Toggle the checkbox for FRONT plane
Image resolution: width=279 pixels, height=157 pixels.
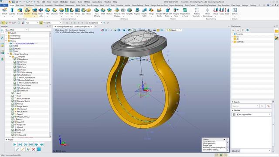pyautogui.click(x=10, y=48)
